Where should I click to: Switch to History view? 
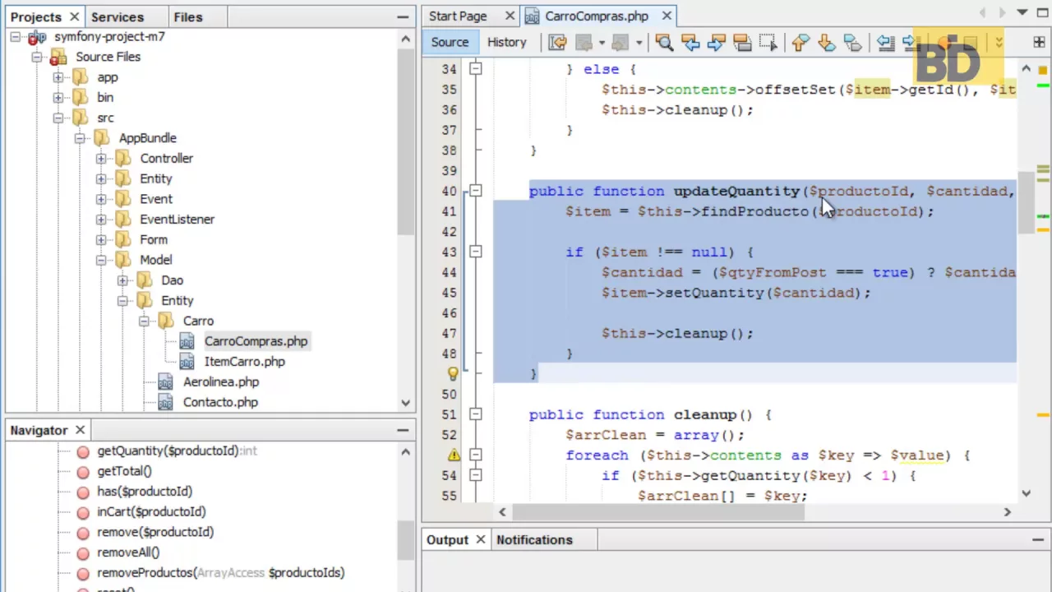point(506,42)
